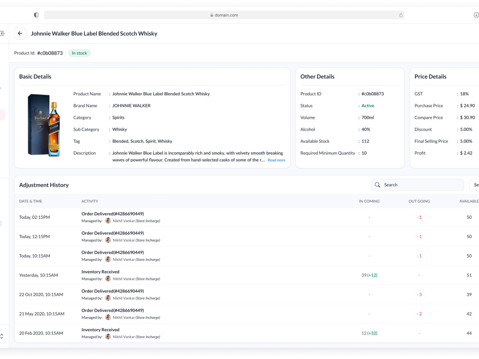Sort by the DATE & TIME column header
This screenshot has width=479, height=359.
pyautogui.click(x=31, y=201)
